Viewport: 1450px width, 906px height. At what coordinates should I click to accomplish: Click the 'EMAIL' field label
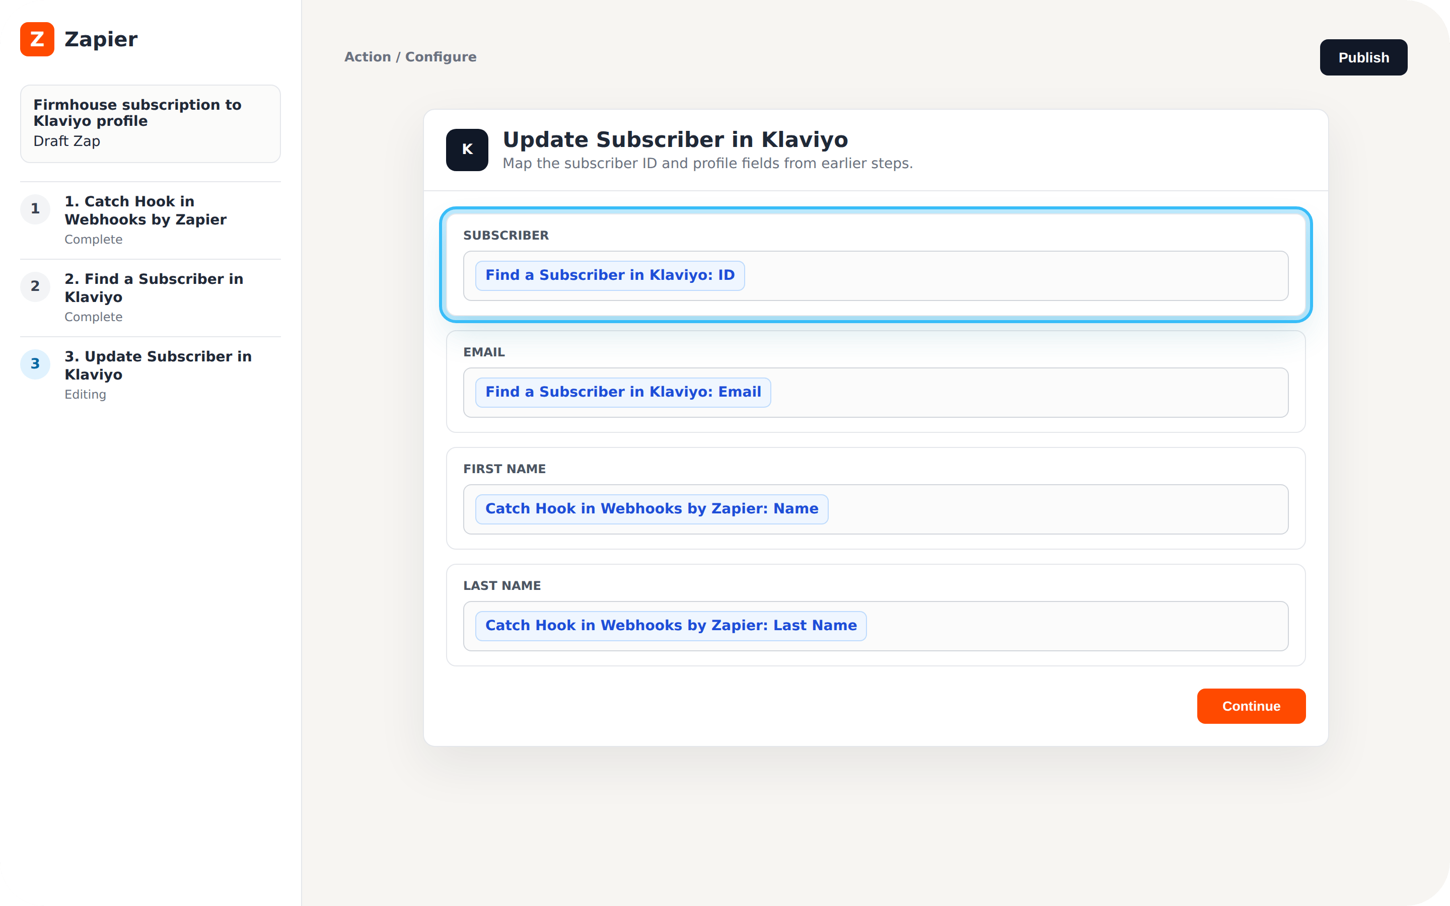[x=484, y=352]
